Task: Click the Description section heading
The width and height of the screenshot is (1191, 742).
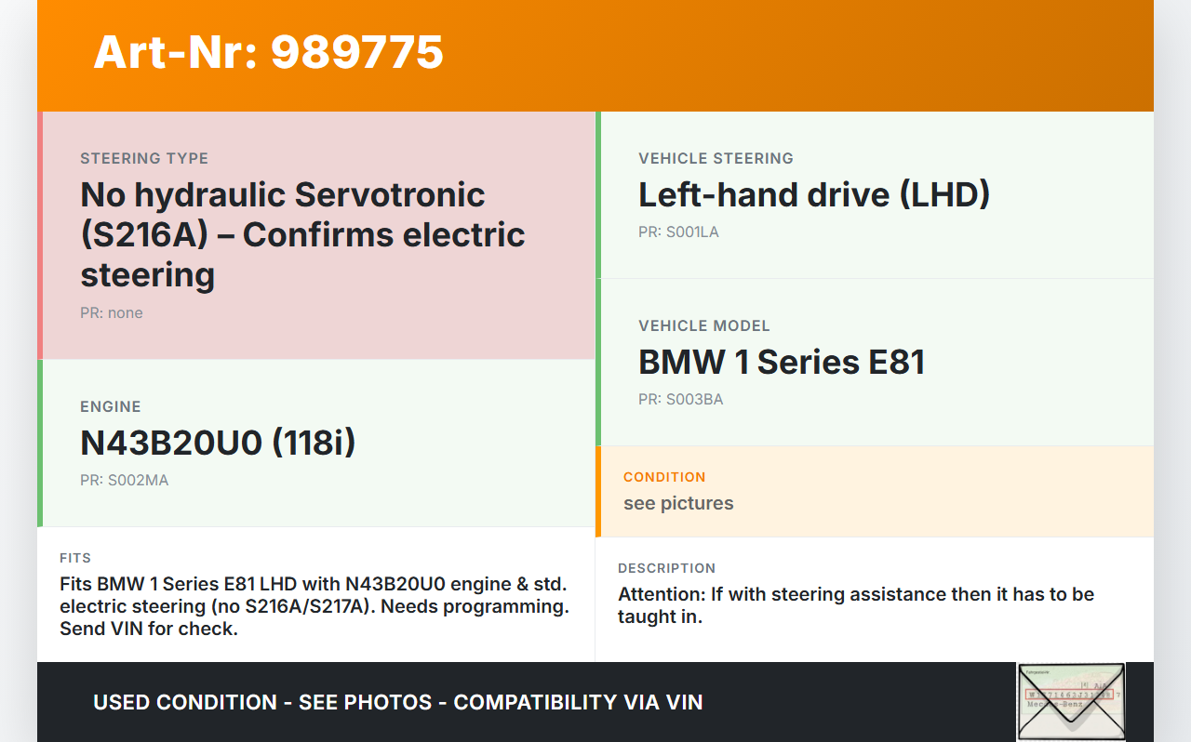Action: point(666,568)
